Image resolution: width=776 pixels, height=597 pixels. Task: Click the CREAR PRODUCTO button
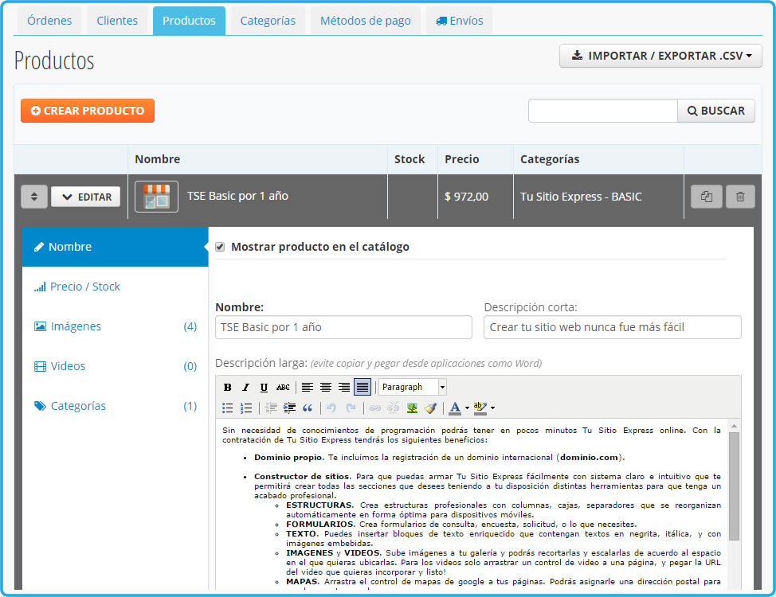[88, 111]
